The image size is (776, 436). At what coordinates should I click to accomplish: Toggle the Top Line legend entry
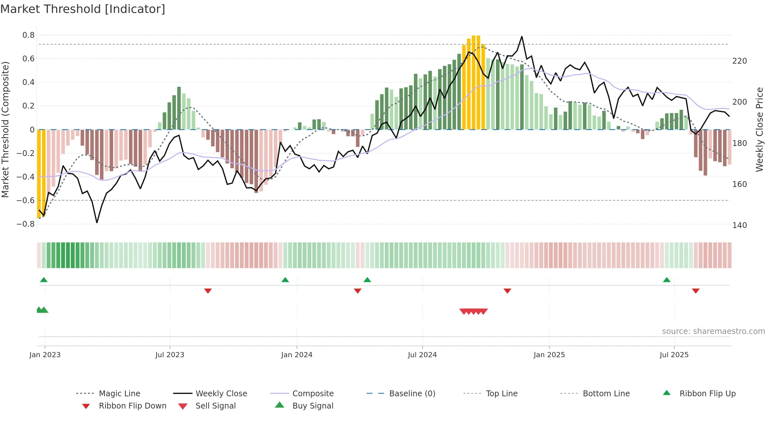[x=490, y=393]
